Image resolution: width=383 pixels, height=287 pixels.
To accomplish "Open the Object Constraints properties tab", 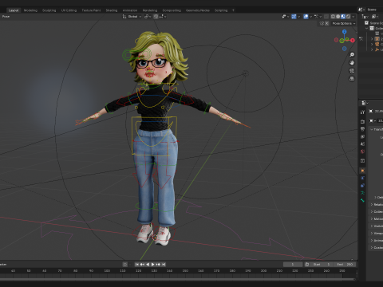I will [x=362, y=186].
